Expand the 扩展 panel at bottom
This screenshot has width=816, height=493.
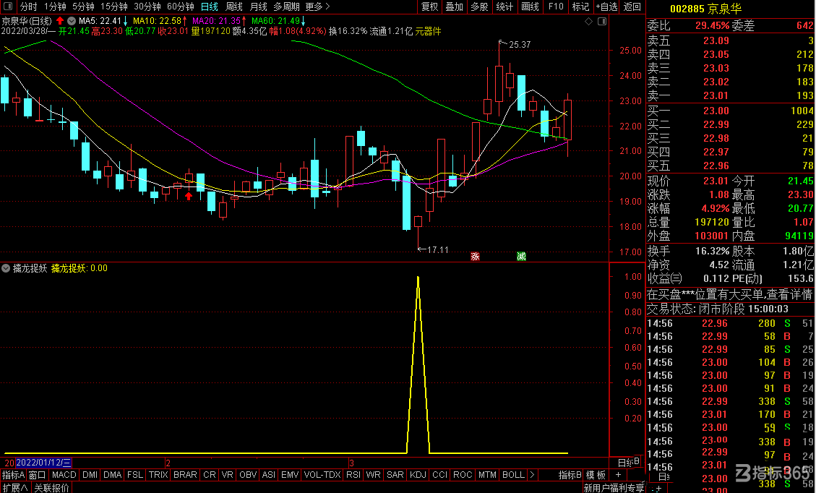[x=14, y=488]
